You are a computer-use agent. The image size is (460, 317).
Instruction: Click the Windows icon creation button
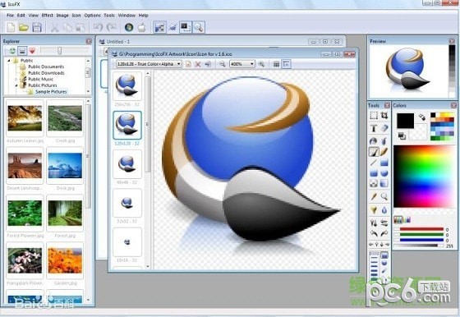click(x=129, y=28)
